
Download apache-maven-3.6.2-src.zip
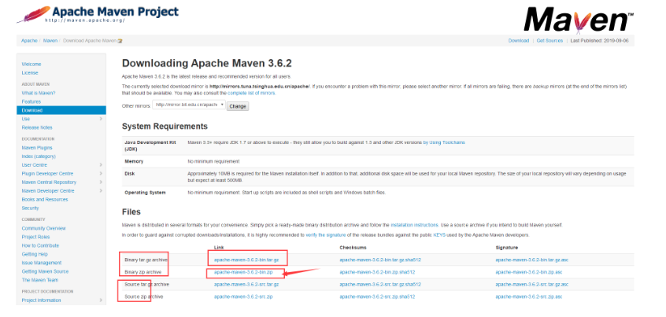click(243, 297)
